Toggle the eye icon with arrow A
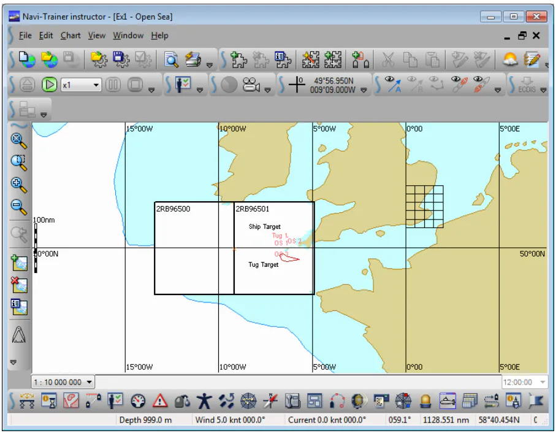Viewport: 556px width, 433px height. pyautogui.click(x=393, y=85)
